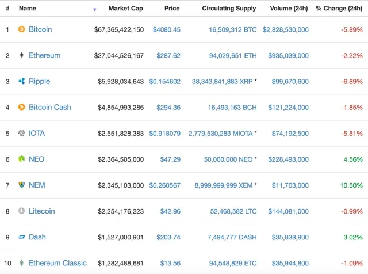Image resolution: width=368 pixels, height=274 pixels.
Task: Click supply 16,493,163 BCH
Action: [232, 108]
